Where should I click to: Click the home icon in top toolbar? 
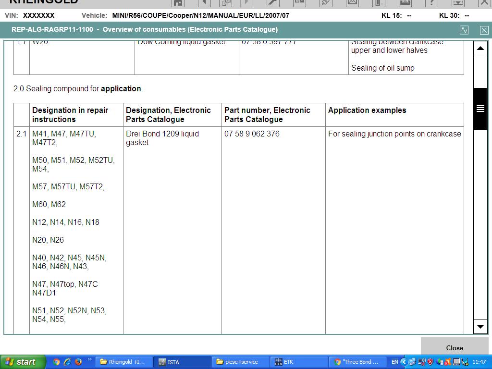pos(178,2)
